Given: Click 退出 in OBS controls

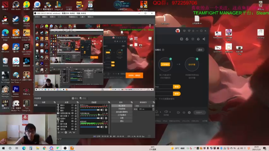Looking at the screenshot, I should point(122,121).
